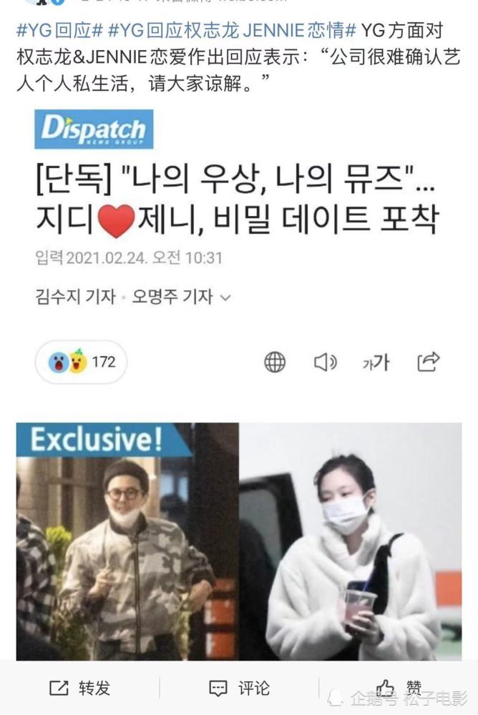Tap the red heart in the headline

(117, 221)
